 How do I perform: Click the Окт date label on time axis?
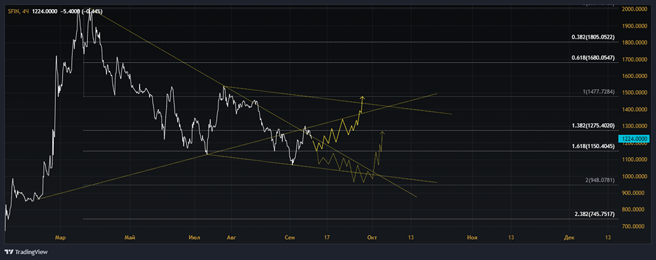(x=372, y=238)
